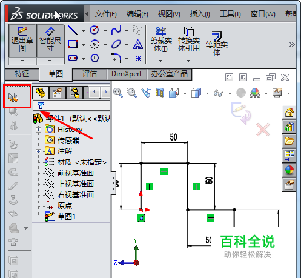Click Trim Entities (剪裁实体) tool
The image size is (301, 278).
[161, 39]
